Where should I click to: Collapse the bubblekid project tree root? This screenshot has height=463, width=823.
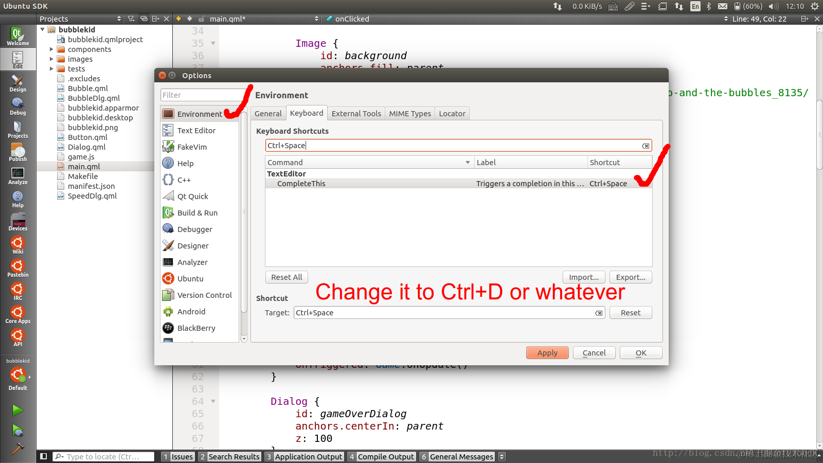pyautogui.click(x=43, y=30)
